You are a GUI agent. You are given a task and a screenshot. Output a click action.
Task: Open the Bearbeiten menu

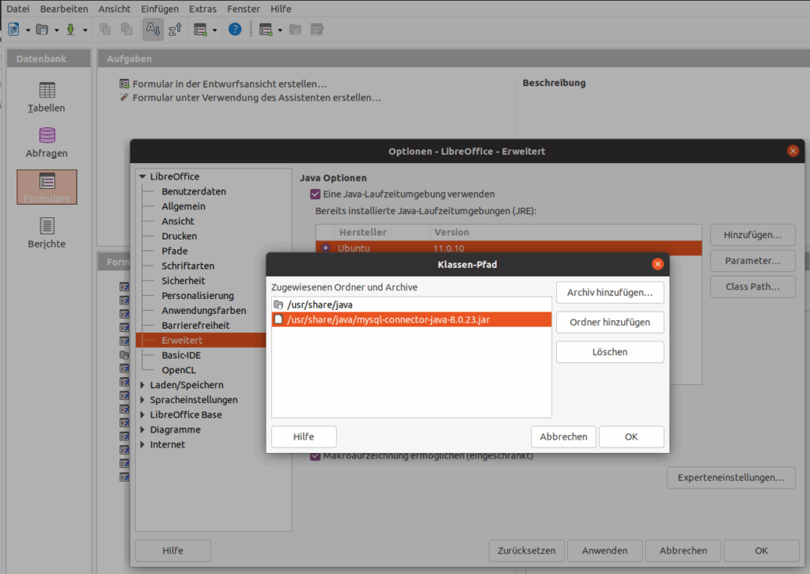point(64,9)
